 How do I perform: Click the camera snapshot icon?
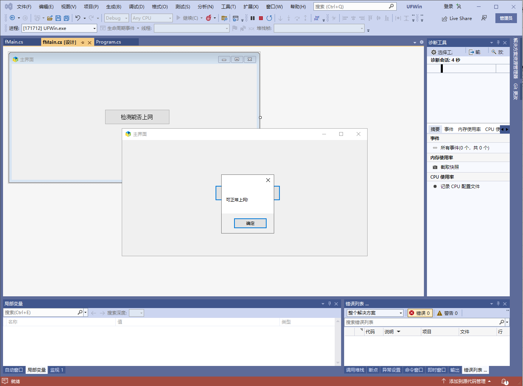(x=435, y=167)
